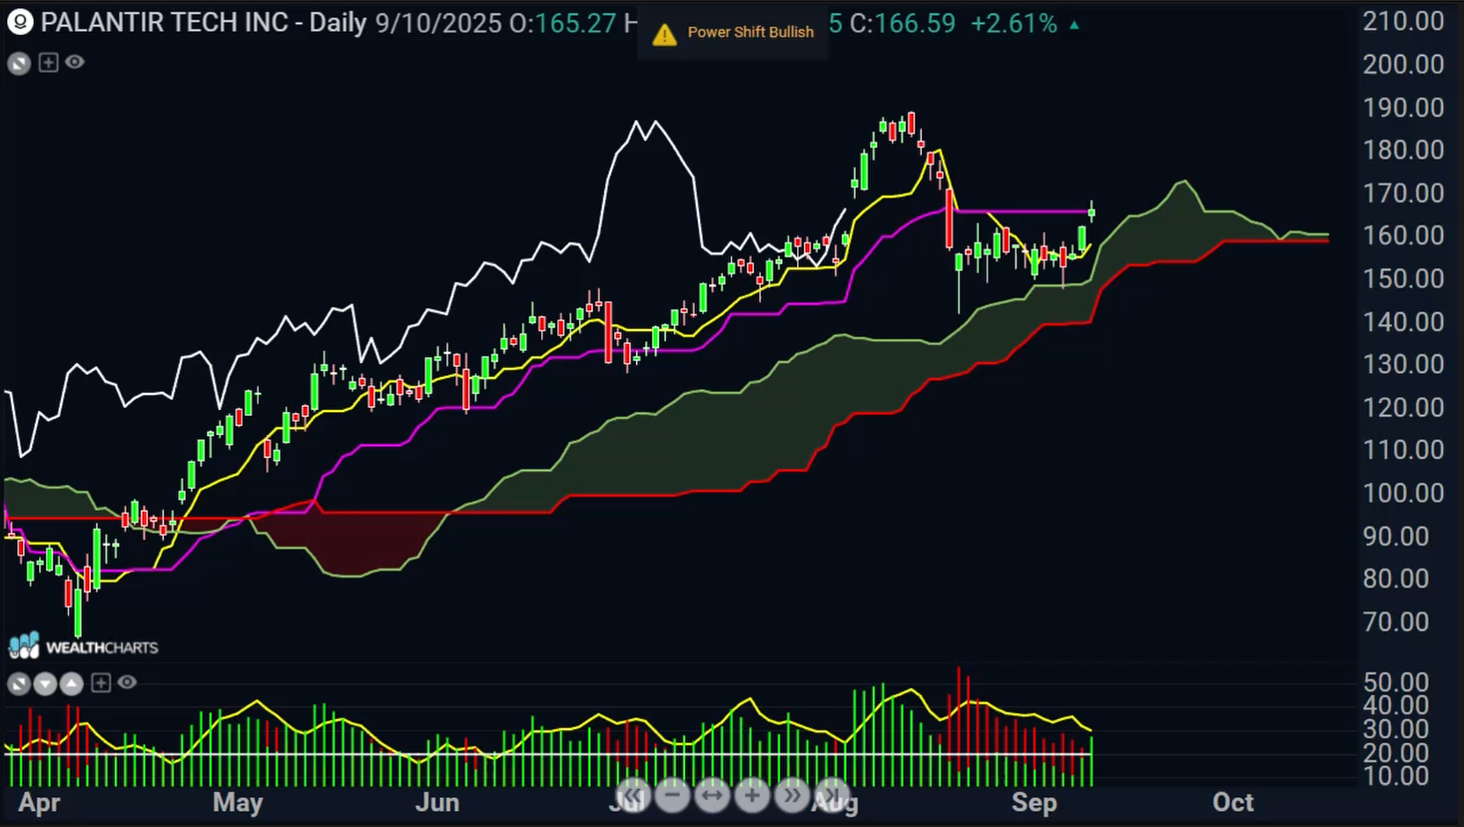Zoom in chart with plus button
This screenshot has width=1464, height=827.
point(752,795)
